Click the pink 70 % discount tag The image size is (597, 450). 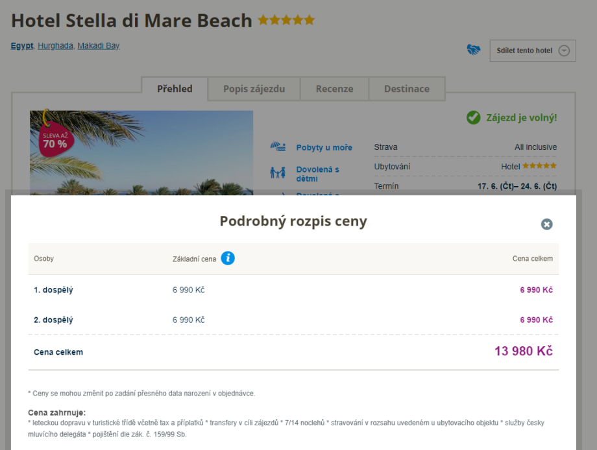point(56,140)
